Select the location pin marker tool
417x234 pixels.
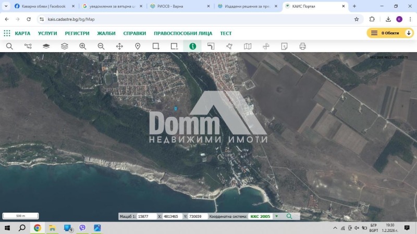[138, 46]
